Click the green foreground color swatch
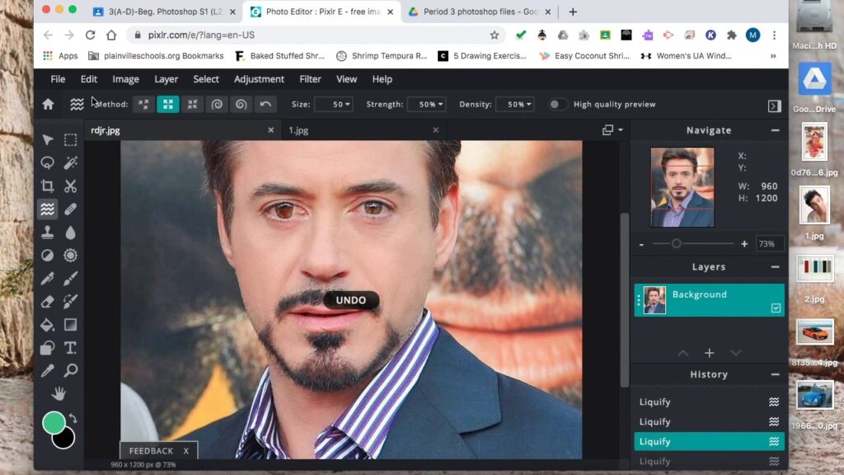 pyautogui.click(x=54, y=423)
